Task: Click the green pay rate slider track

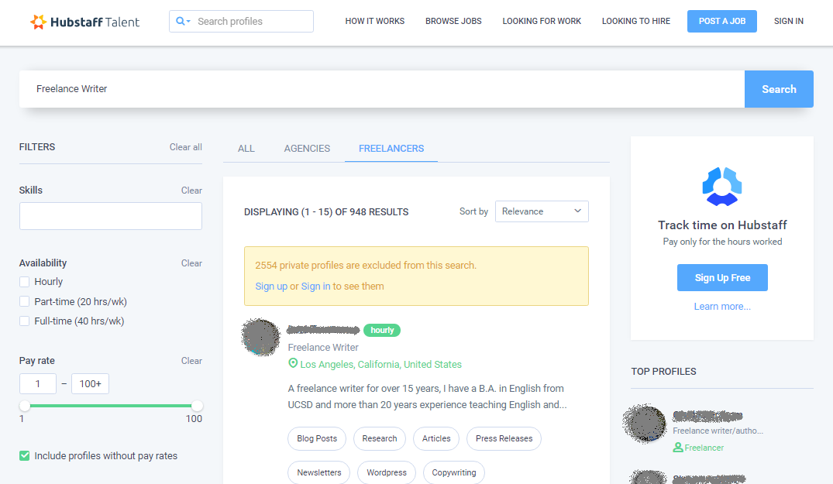Action: pyautogui.click(x=111, y=406)
